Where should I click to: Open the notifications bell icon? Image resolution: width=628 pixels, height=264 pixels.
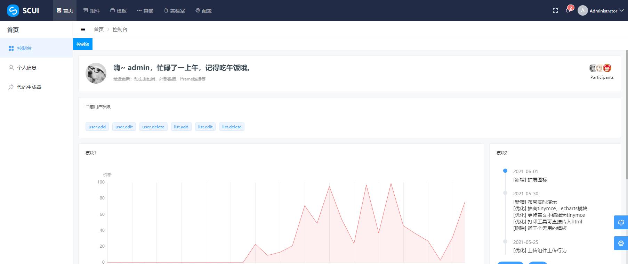click(567, 11)
